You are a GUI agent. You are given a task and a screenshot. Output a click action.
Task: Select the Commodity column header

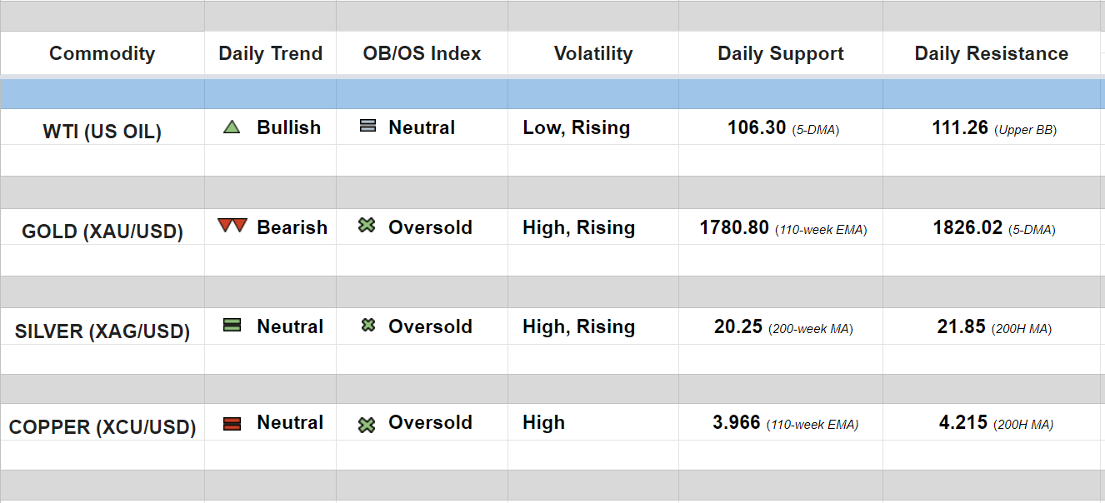(102, 54)
